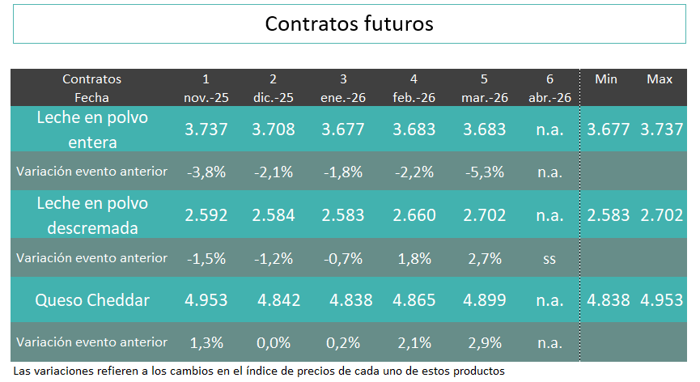Select the 'nov.-25' date column header
Screen dimensions: 700x382
206,97
